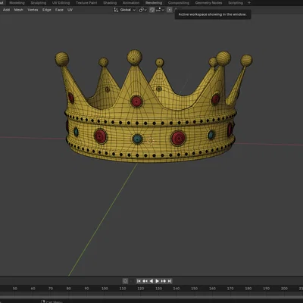The image size is (303, 303).
Task: Open the Global transform orientation dropdown
Action: [x=124, y=10]
